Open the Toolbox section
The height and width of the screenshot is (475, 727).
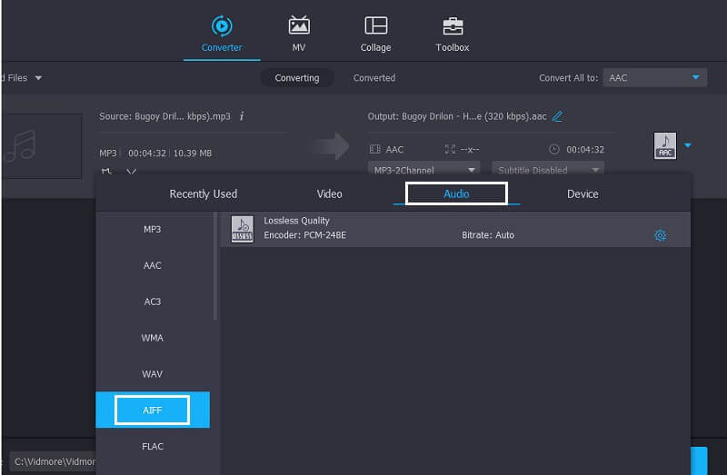coord(452,34)
